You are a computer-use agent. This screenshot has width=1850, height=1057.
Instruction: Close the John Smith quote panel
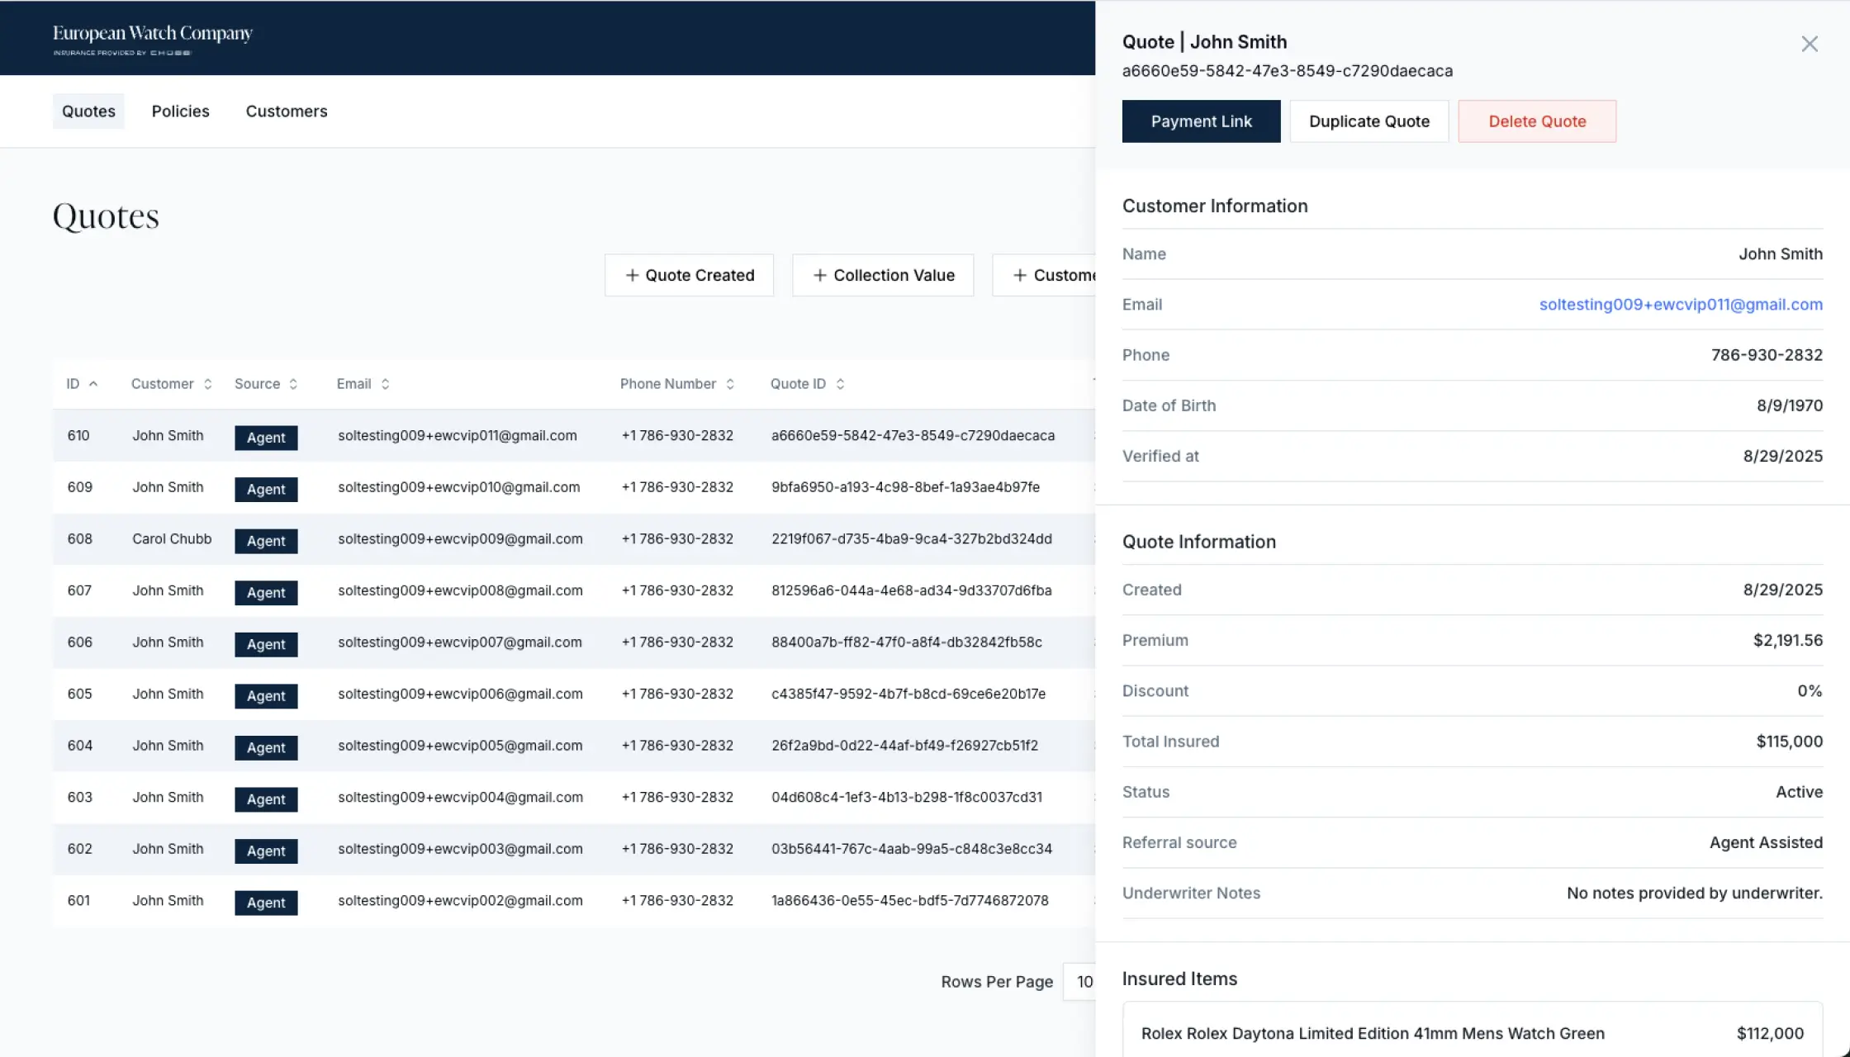pyautogui.click(x=1809, y=44)
